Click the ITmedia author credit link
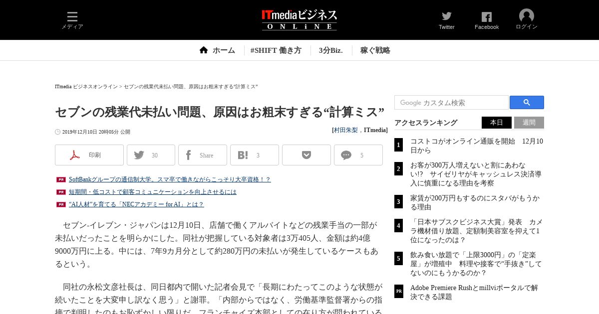Screen dimensions: 599x314 click(x=375, y=130)
